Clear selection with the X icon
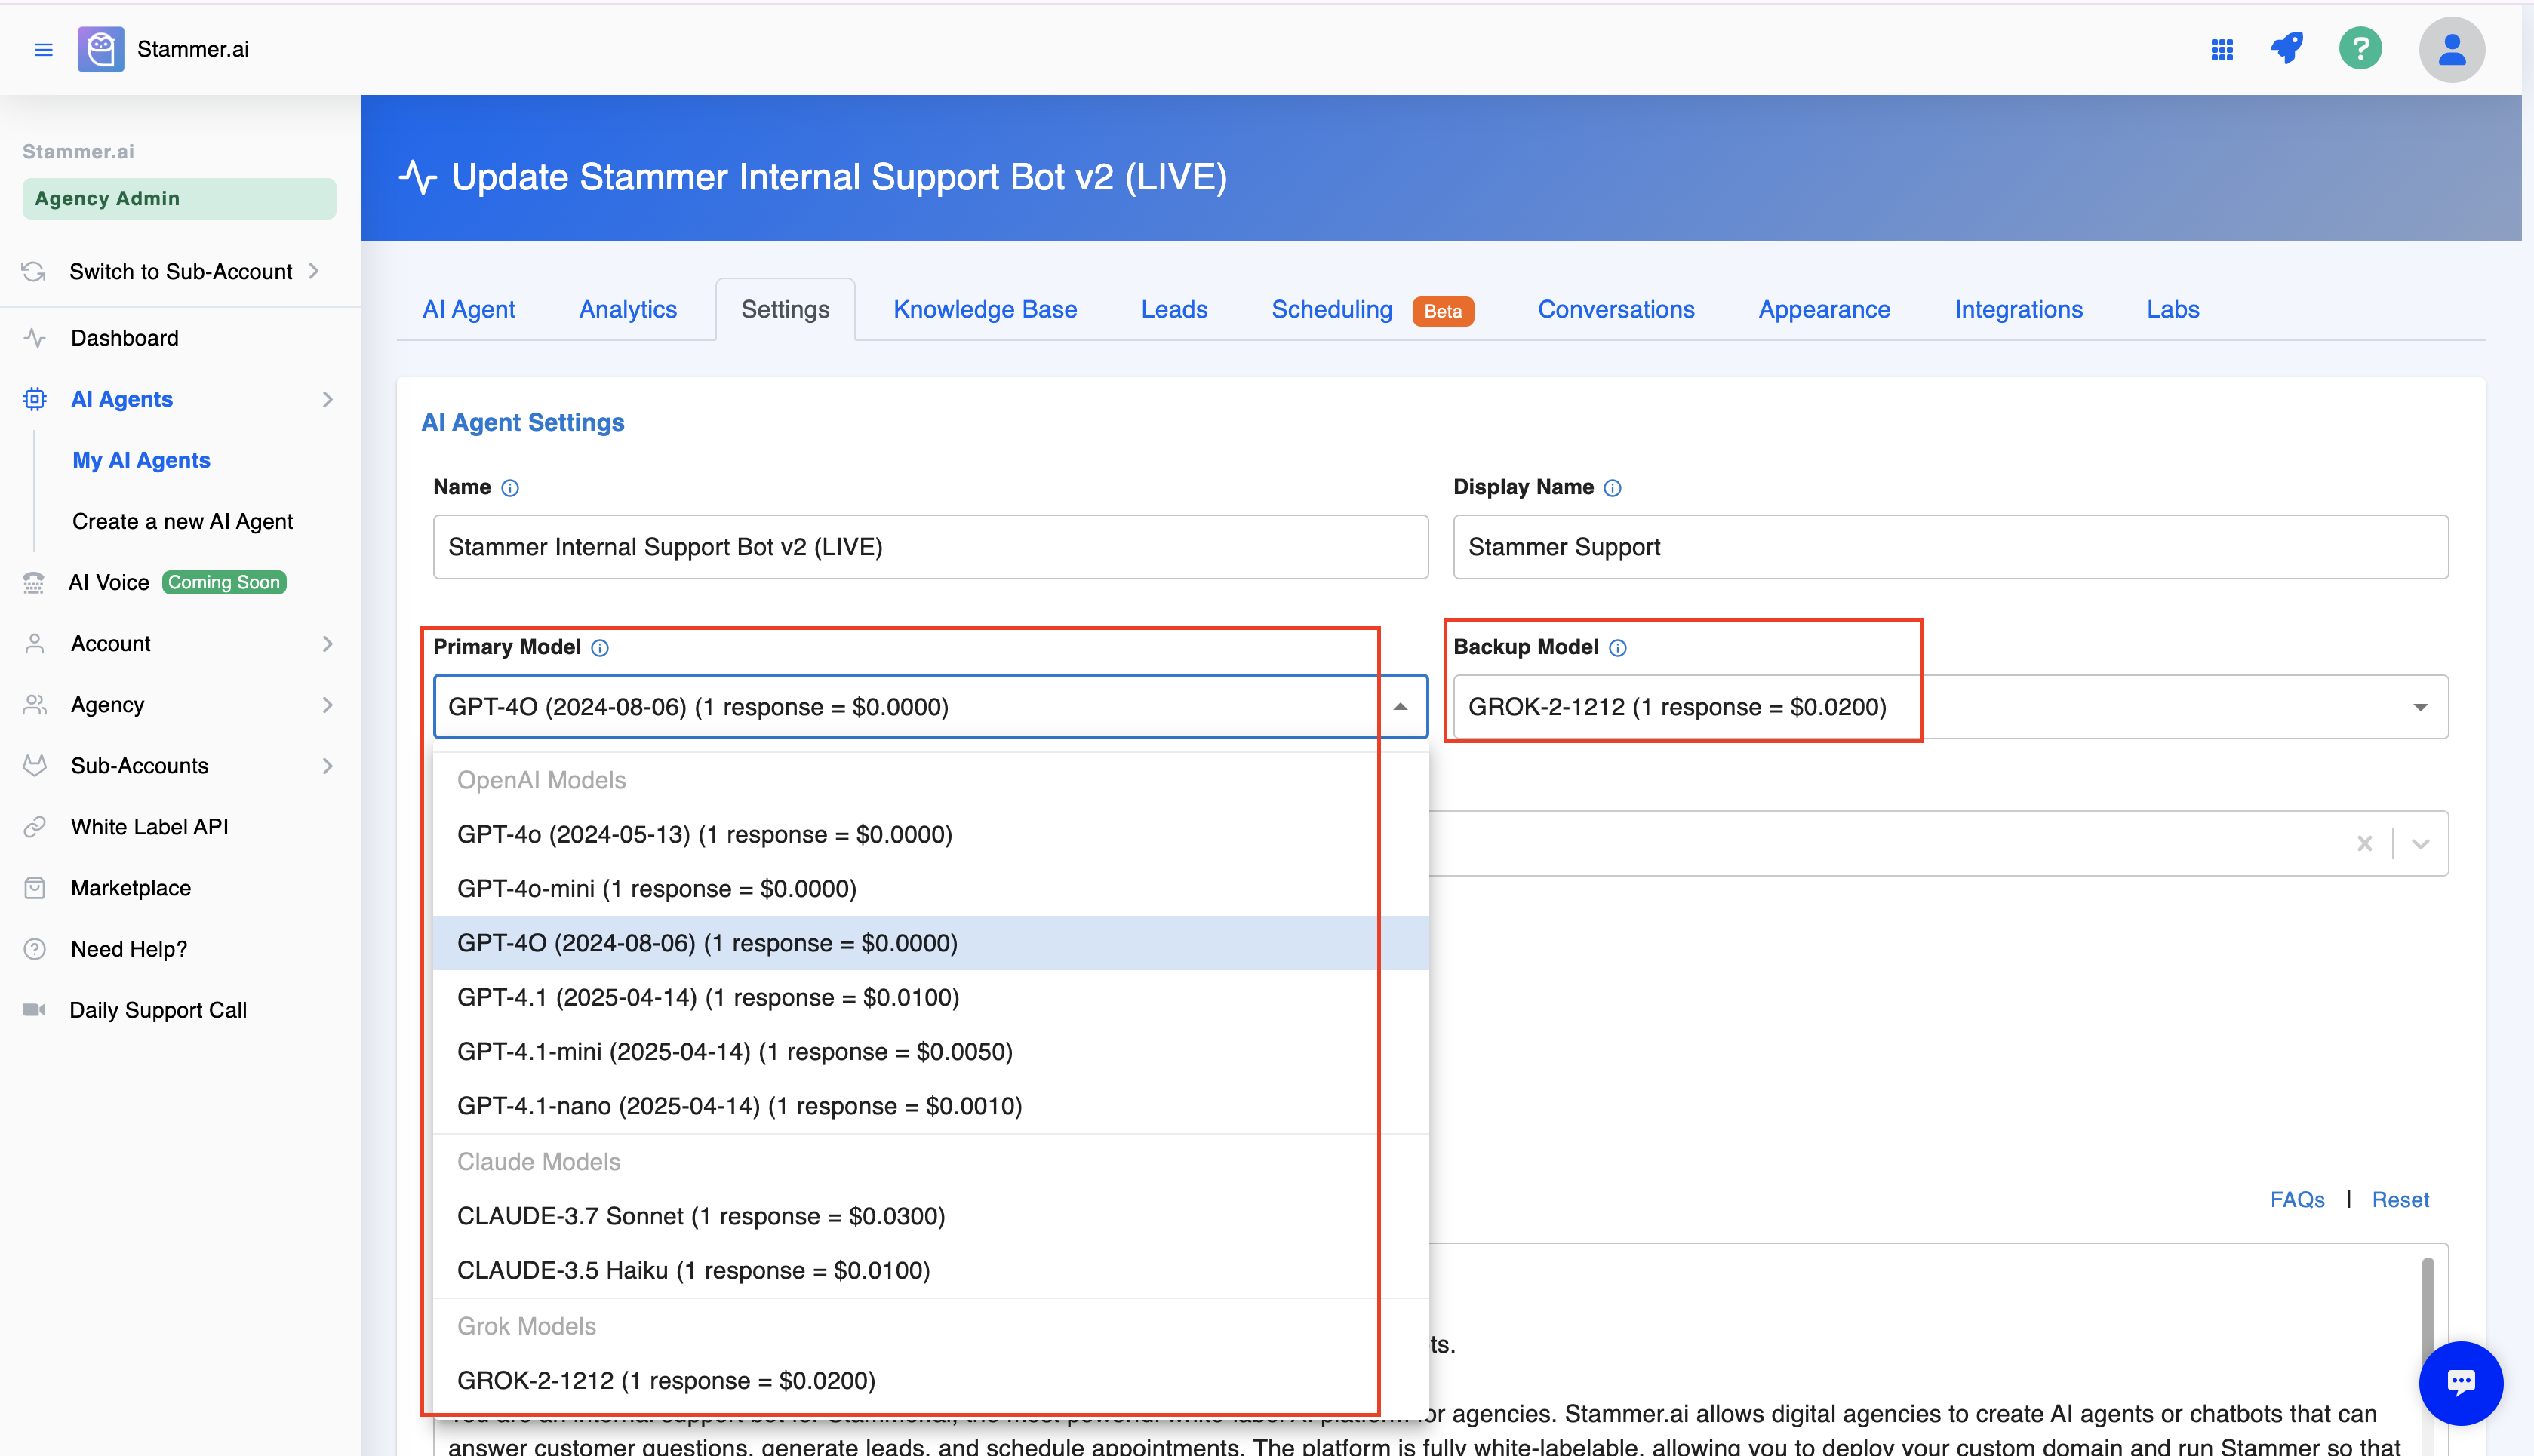 (2365, 843)
